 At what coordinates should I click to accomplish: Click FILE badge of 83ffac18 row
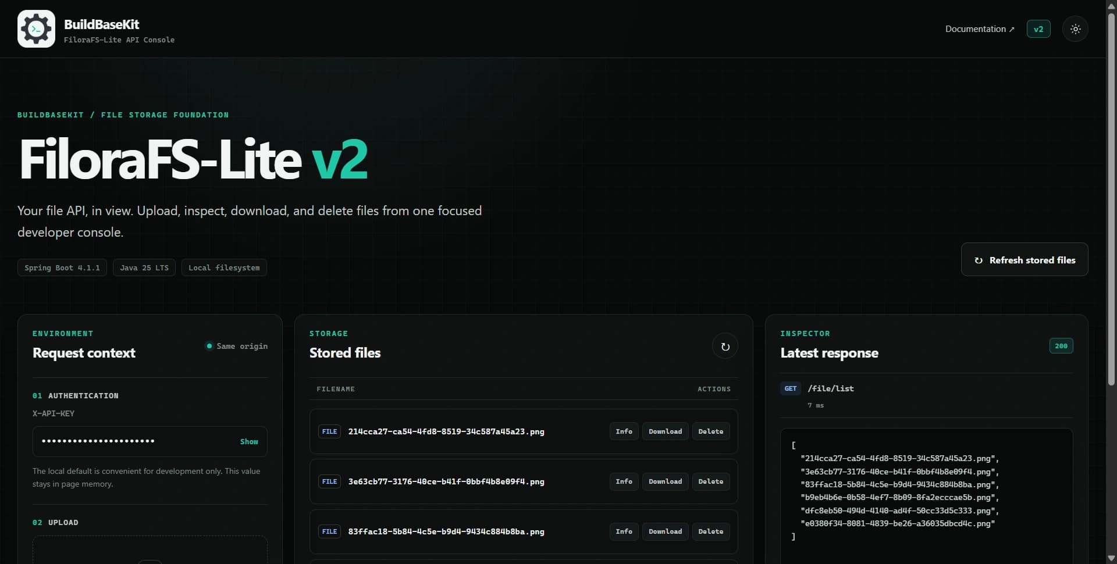pos(329,531)
